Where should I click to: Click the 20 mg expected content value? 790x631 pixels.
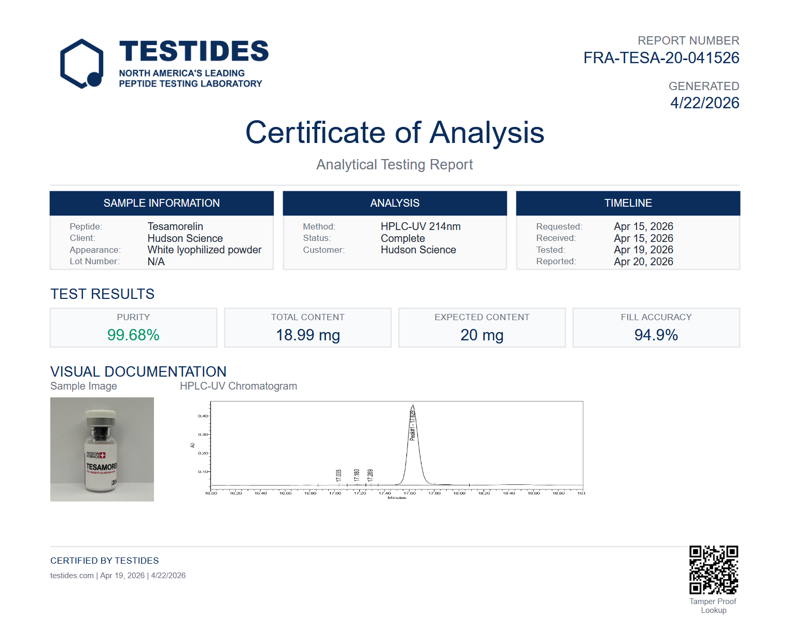[x=482, y=335]
